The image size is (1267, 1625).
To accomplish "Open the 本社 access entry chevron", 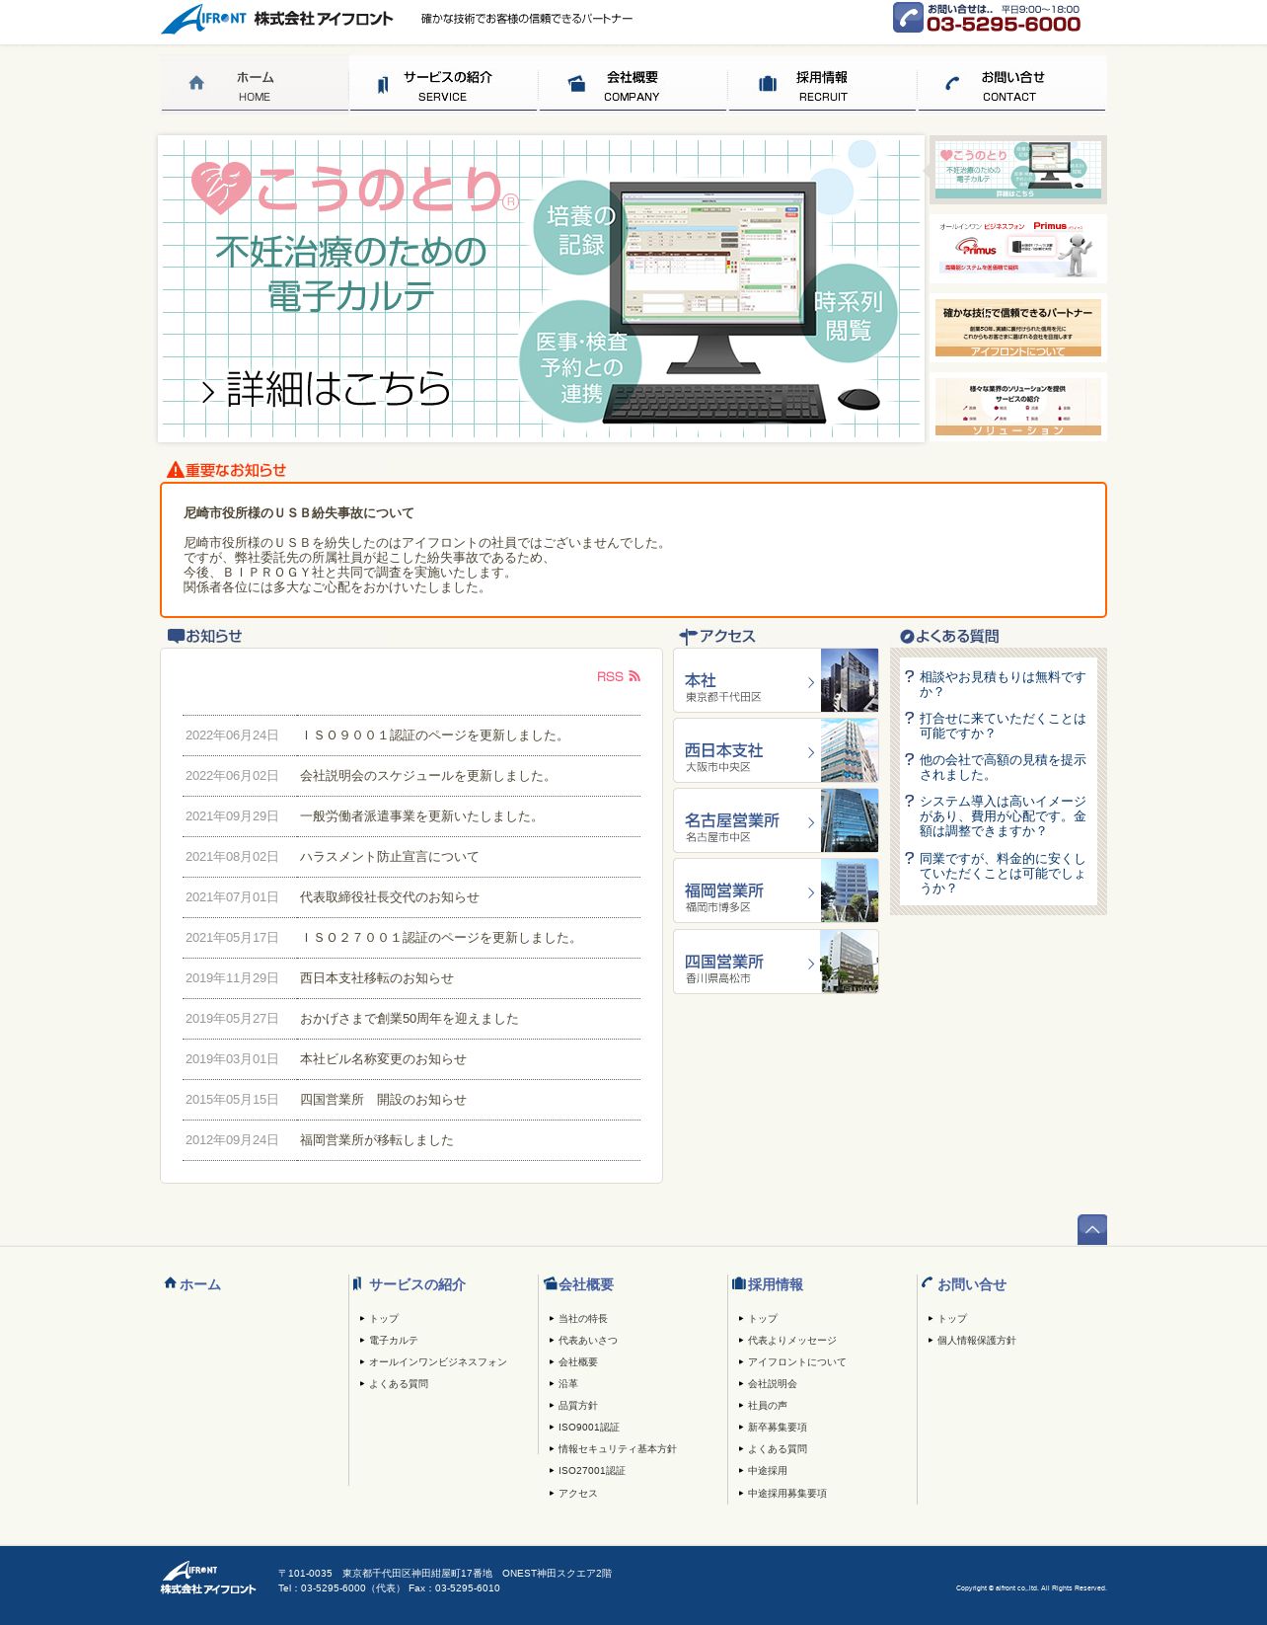I will [x=811, y=682].
